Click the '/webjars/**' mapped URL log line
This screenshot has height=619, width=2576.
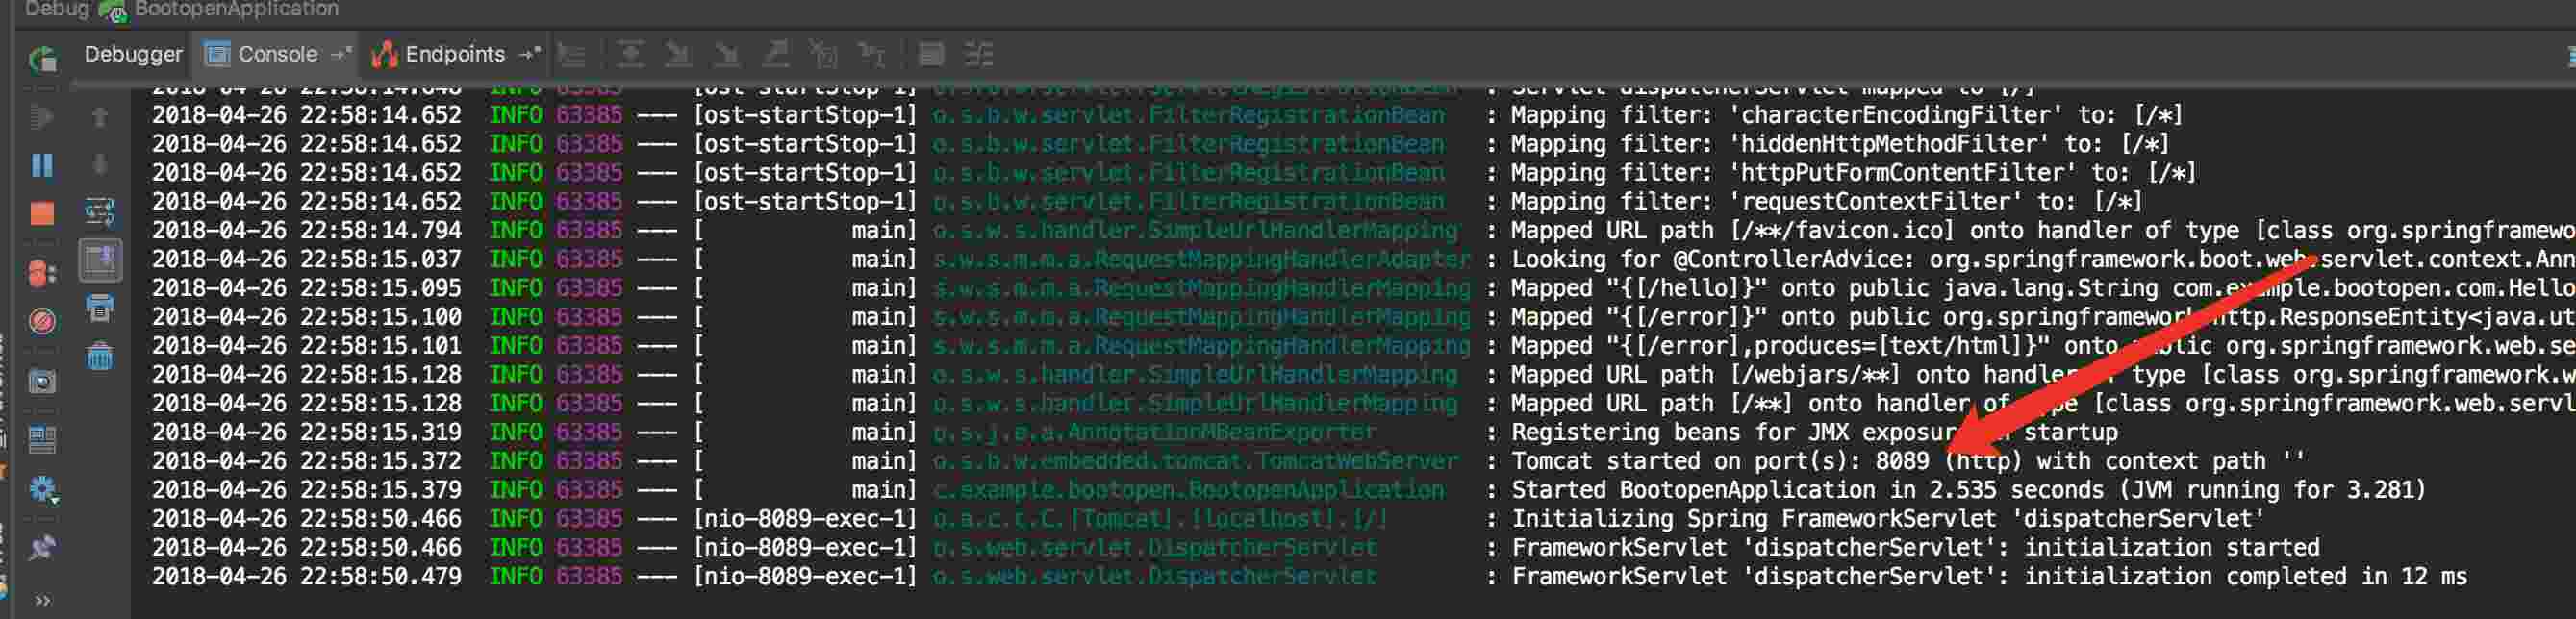pyautogui.click(x=1364, y=375)
